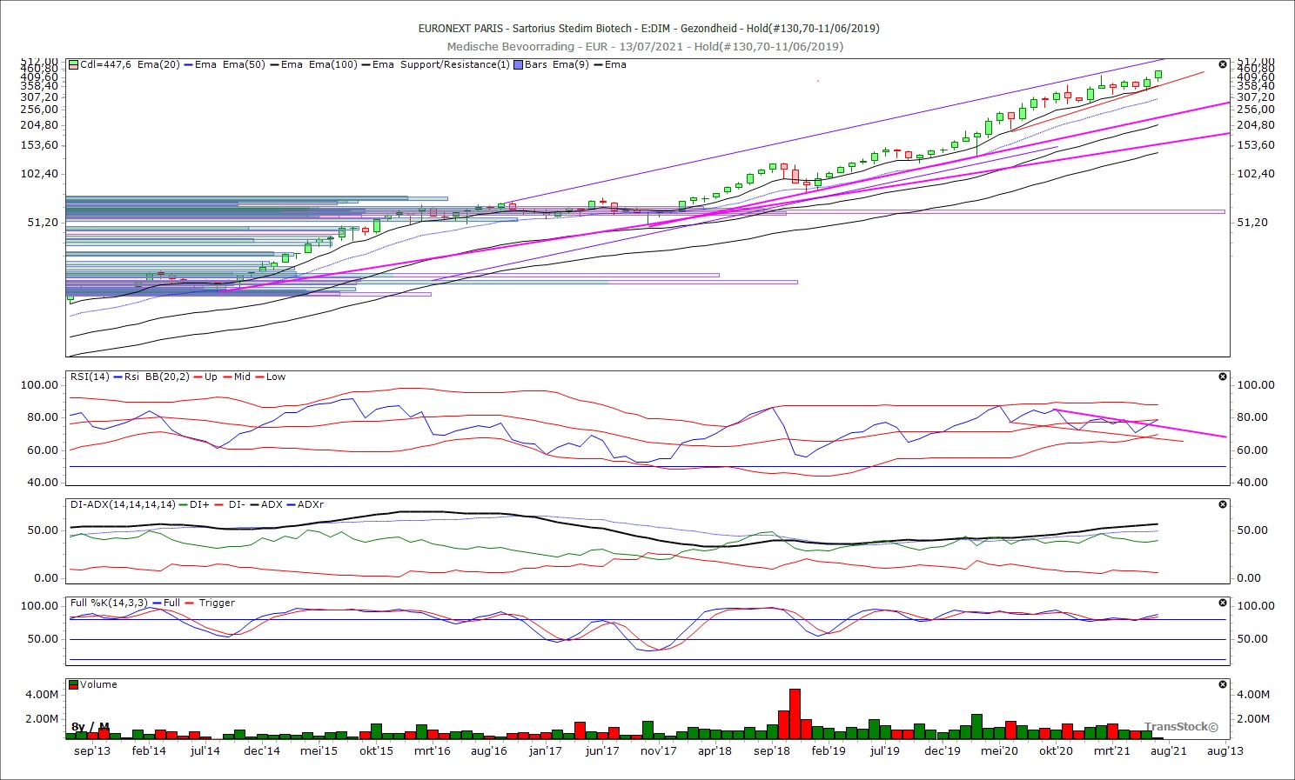This screenshot has width=1295, height=780.
Task: Click the sep'13 date label
Action: coord(92,750)
